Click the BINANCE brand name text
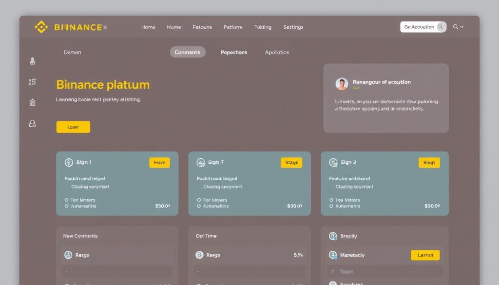Viewport: 499px width, 285px height. [x=78, y=27]
